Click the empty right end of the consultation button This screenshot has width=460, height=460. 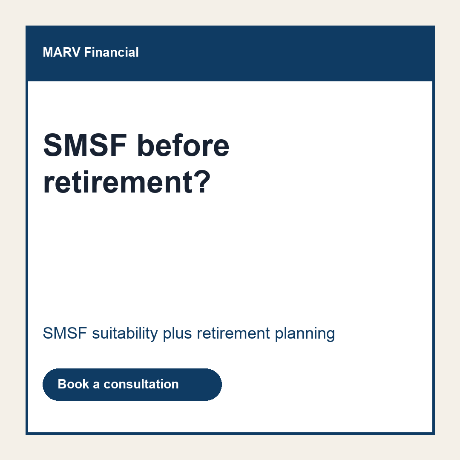(201, 384)
